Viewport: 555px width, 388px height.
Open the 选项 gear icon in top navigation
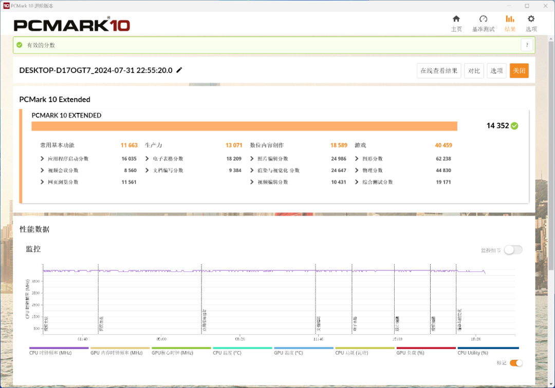click(x=531, y=18)
